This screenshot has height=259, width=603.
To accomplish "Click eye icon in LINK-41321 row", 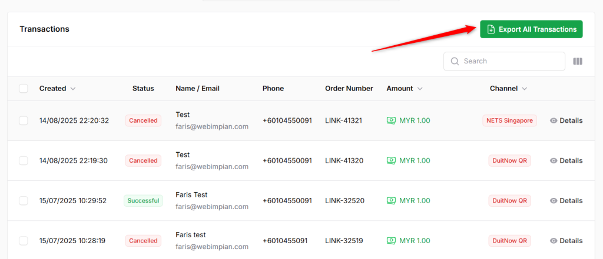I will tap(554, 120).
